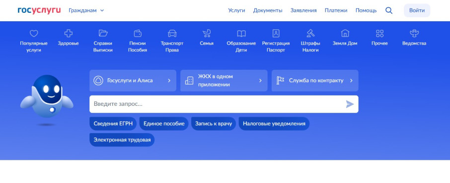
Task: Open Штрафы Налоги gavel icon category
Action: pyautogui.click(x=310, y=41)
